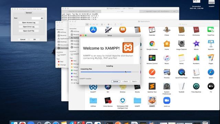
Task: Select Downloads in back Finder sidebar
Action: [x=63, y=48]
